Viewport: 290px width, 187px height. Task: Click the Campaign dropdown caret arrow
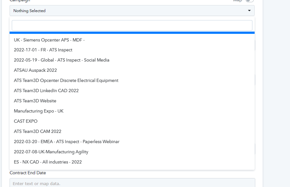249,11
